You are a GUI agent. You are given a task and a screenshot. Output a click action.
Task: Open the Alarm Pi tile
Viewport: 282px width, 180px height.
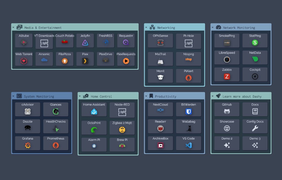(94, 145)
